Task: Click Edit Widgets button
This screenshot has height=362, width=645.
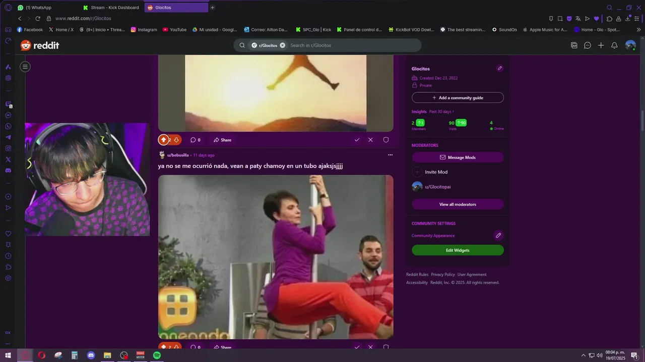Action: tap(458, 250)
